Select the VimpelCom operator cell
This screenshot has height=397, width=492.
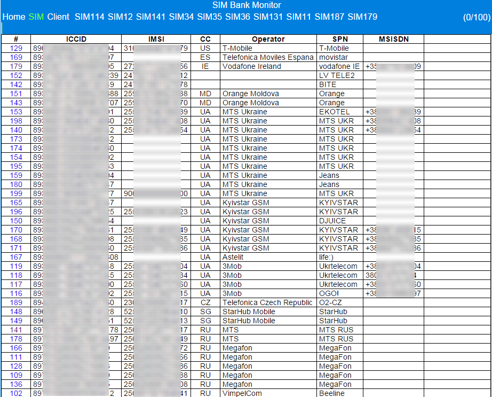click(268, 393)
